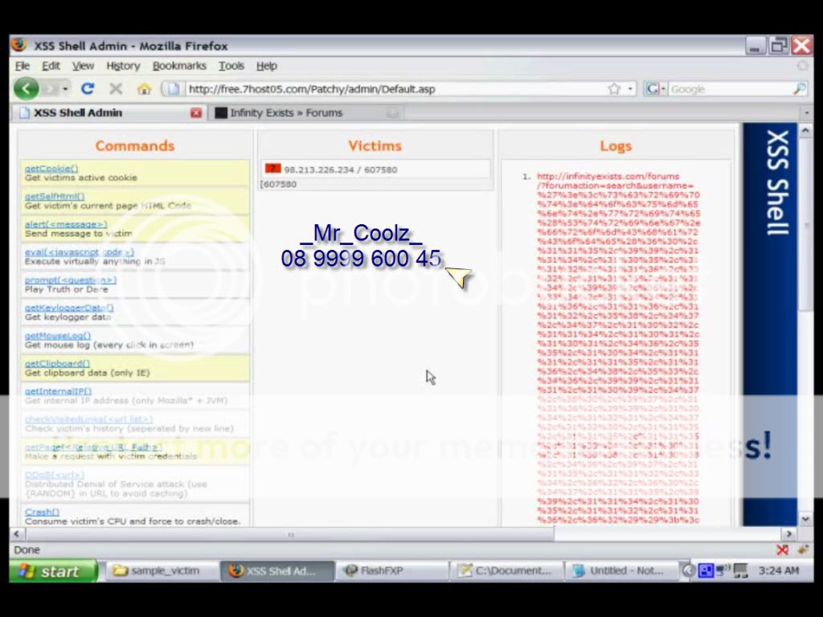Open the View menu
The image size is (823, 617).
pyautogui.click(x=83, y=66)
